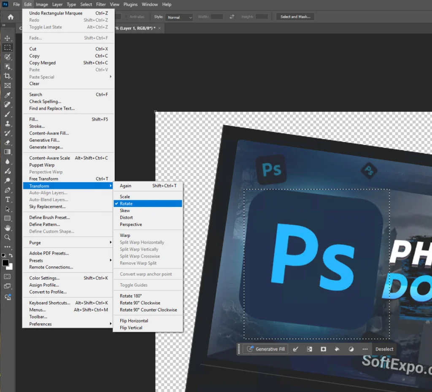The width and height of the screenshot is (432, 392).
Task: Click the black foreground color swatch
Action: pyautogui.click(x=5, y=263)
